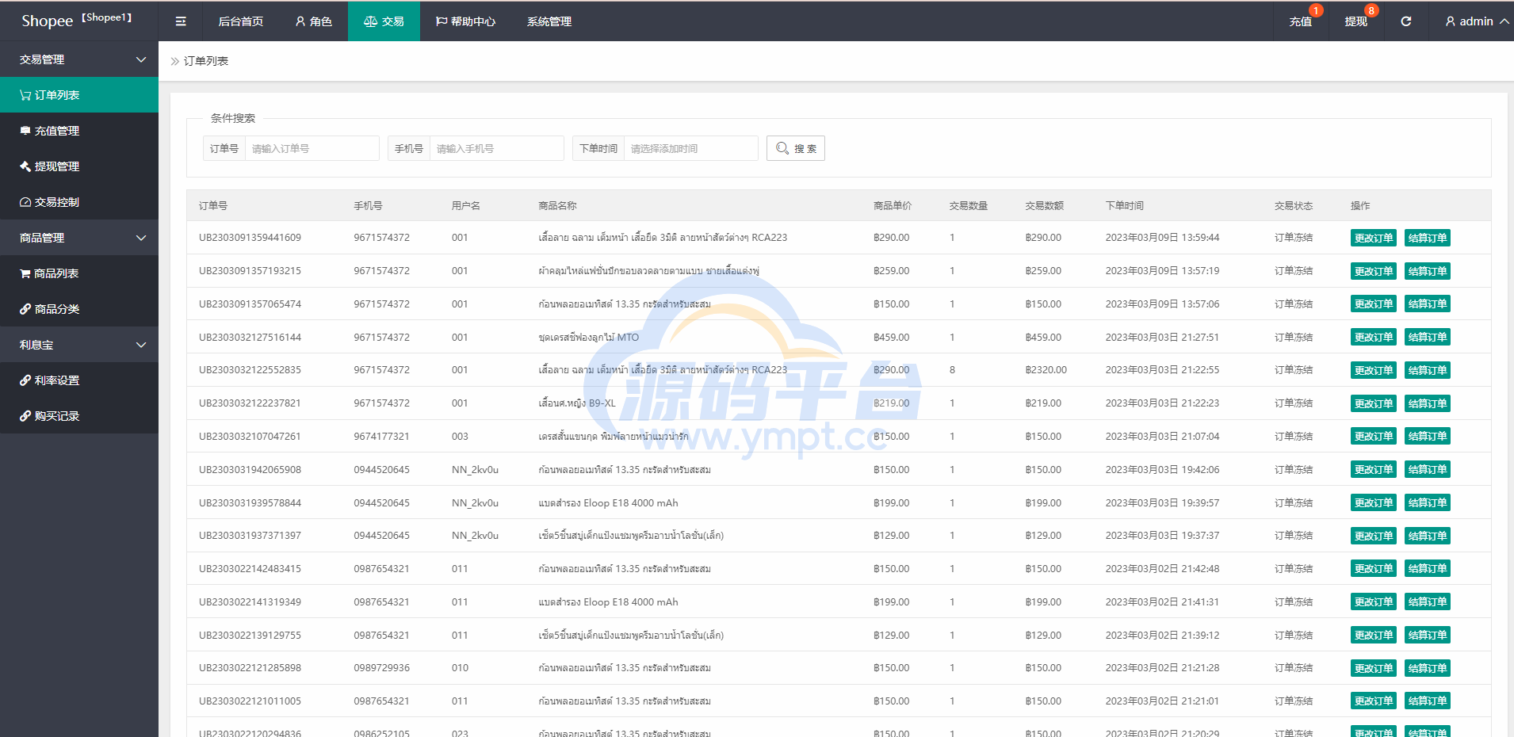The image size is (1514, 737).
Task: Click the 手机号 search input field
Action: pos(496,148)
